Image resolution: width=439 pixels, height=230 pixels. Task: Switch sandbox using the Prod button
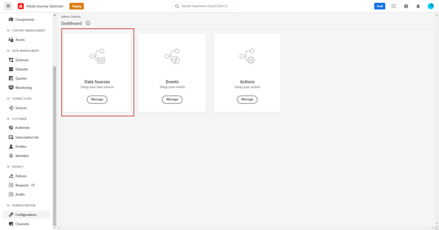pos(380,6)
